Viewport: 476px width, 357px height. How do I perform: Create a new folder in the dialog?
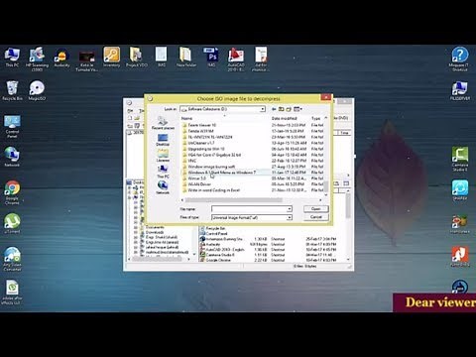[x=289, y=109]
